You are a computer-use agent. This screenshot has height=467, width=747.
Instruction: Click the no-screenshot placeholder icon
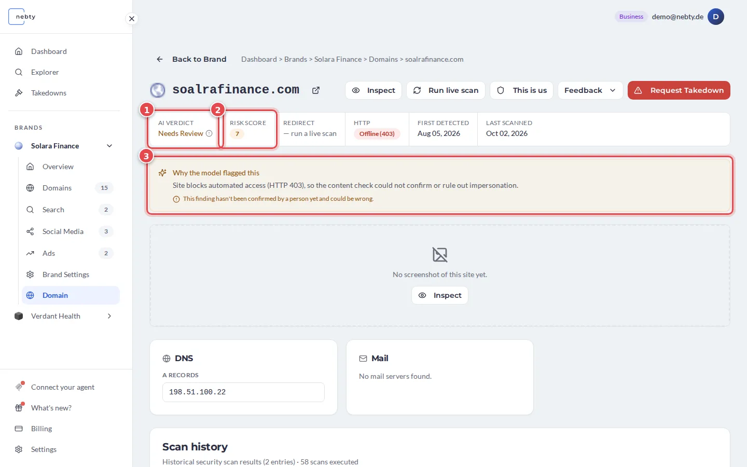[440, 255]
